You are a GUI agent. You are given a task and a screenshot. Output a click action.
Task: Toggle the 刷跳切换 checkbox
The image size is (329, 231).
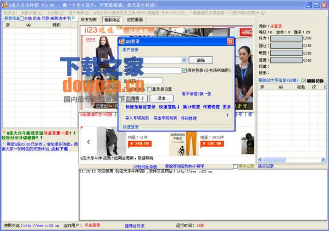click(x=304, y=80)
